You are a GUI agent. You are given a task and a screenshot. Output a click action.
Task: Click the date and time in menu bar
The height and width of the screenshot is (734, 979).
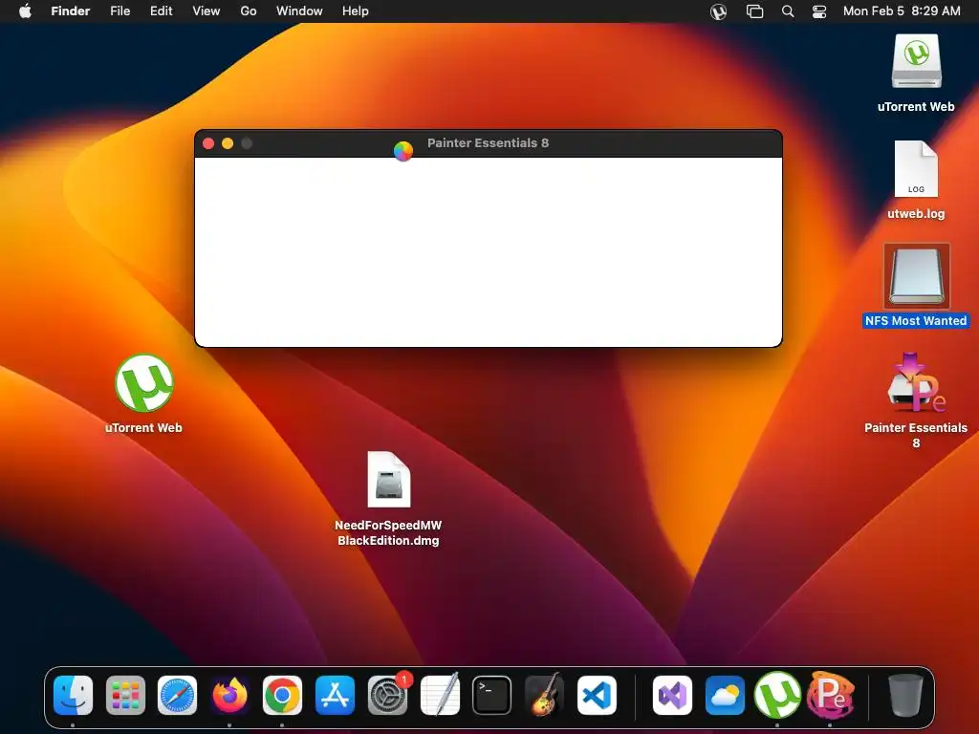click(x=902, y=11)
